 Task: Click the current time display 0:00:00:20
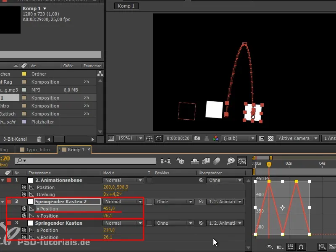(x=178, y=139)
